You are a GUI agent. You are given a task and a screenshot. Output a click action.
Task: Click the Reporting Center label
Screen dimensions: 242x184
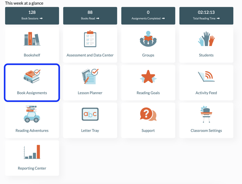point(32,168)
